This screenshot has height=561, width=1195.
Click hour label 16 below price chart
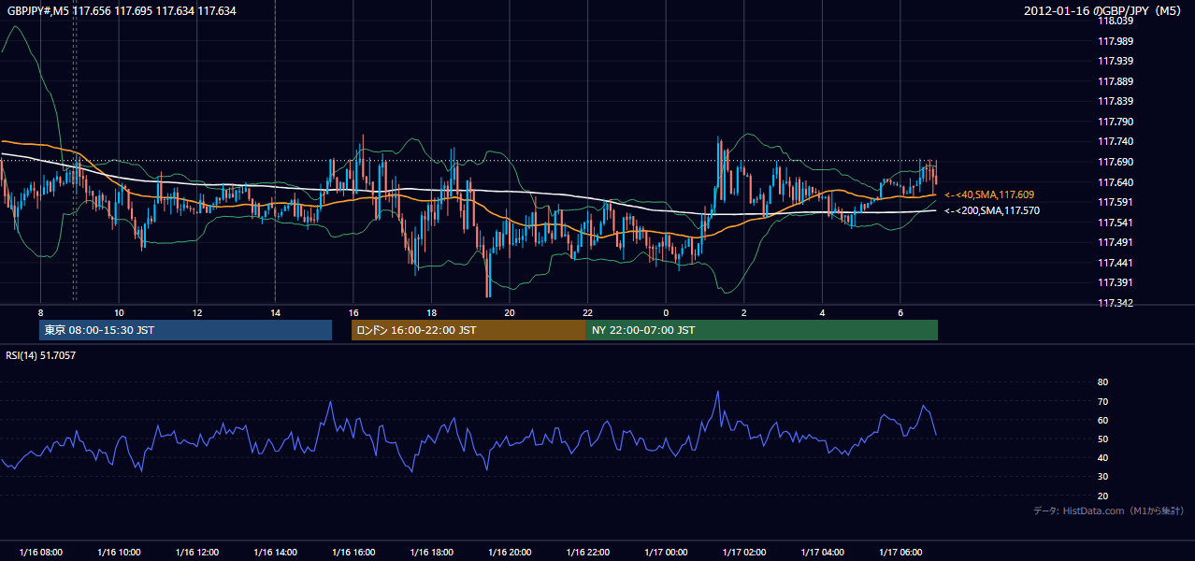pos(353,312)
